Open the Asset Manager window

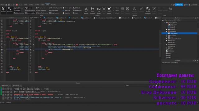click(x=19, y=8)
